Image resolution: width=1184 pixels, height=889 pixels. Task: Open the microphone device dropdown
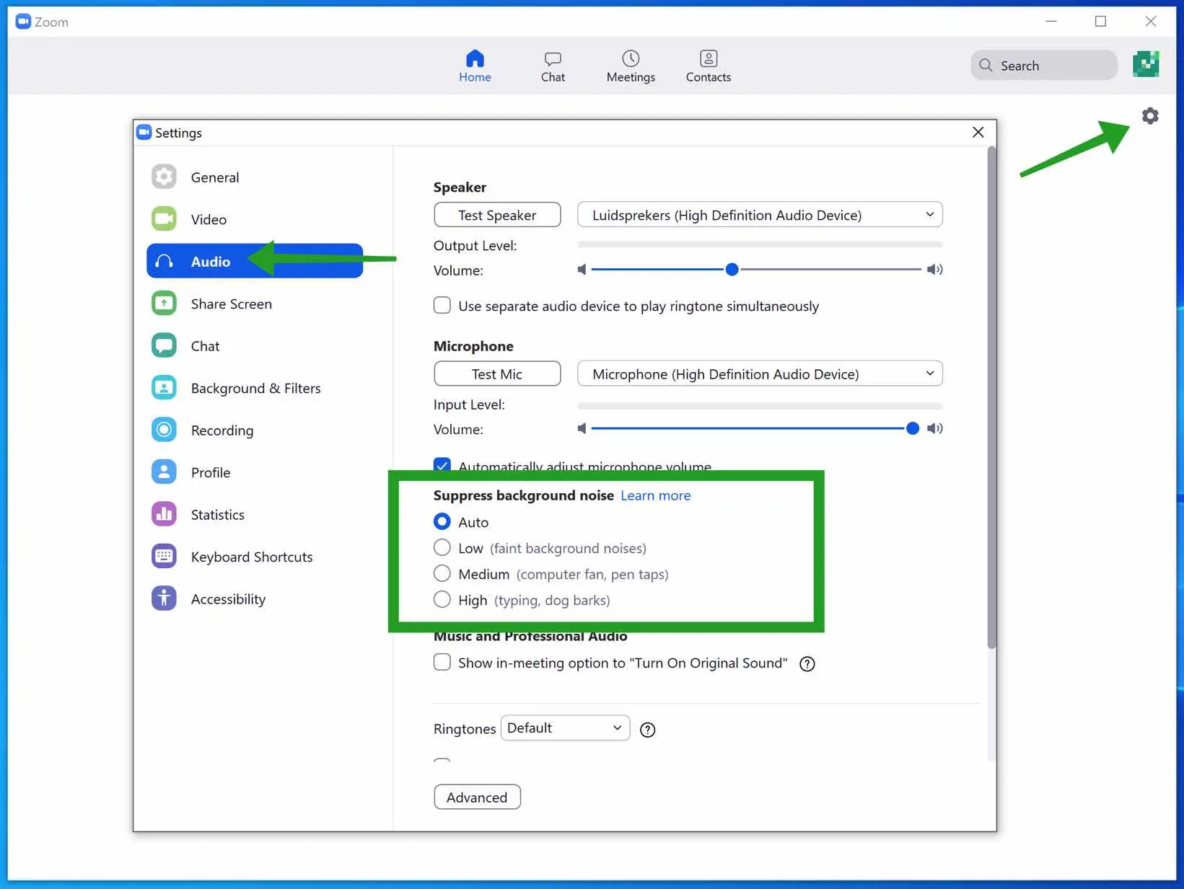[760, 373]
